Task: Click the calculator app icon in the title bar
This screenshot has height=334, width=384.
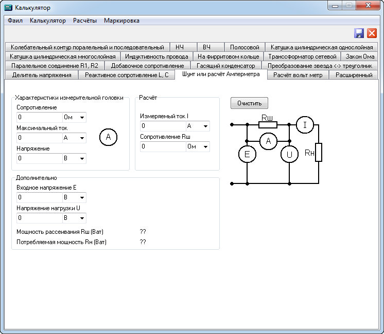Action: tap(8, 8)
